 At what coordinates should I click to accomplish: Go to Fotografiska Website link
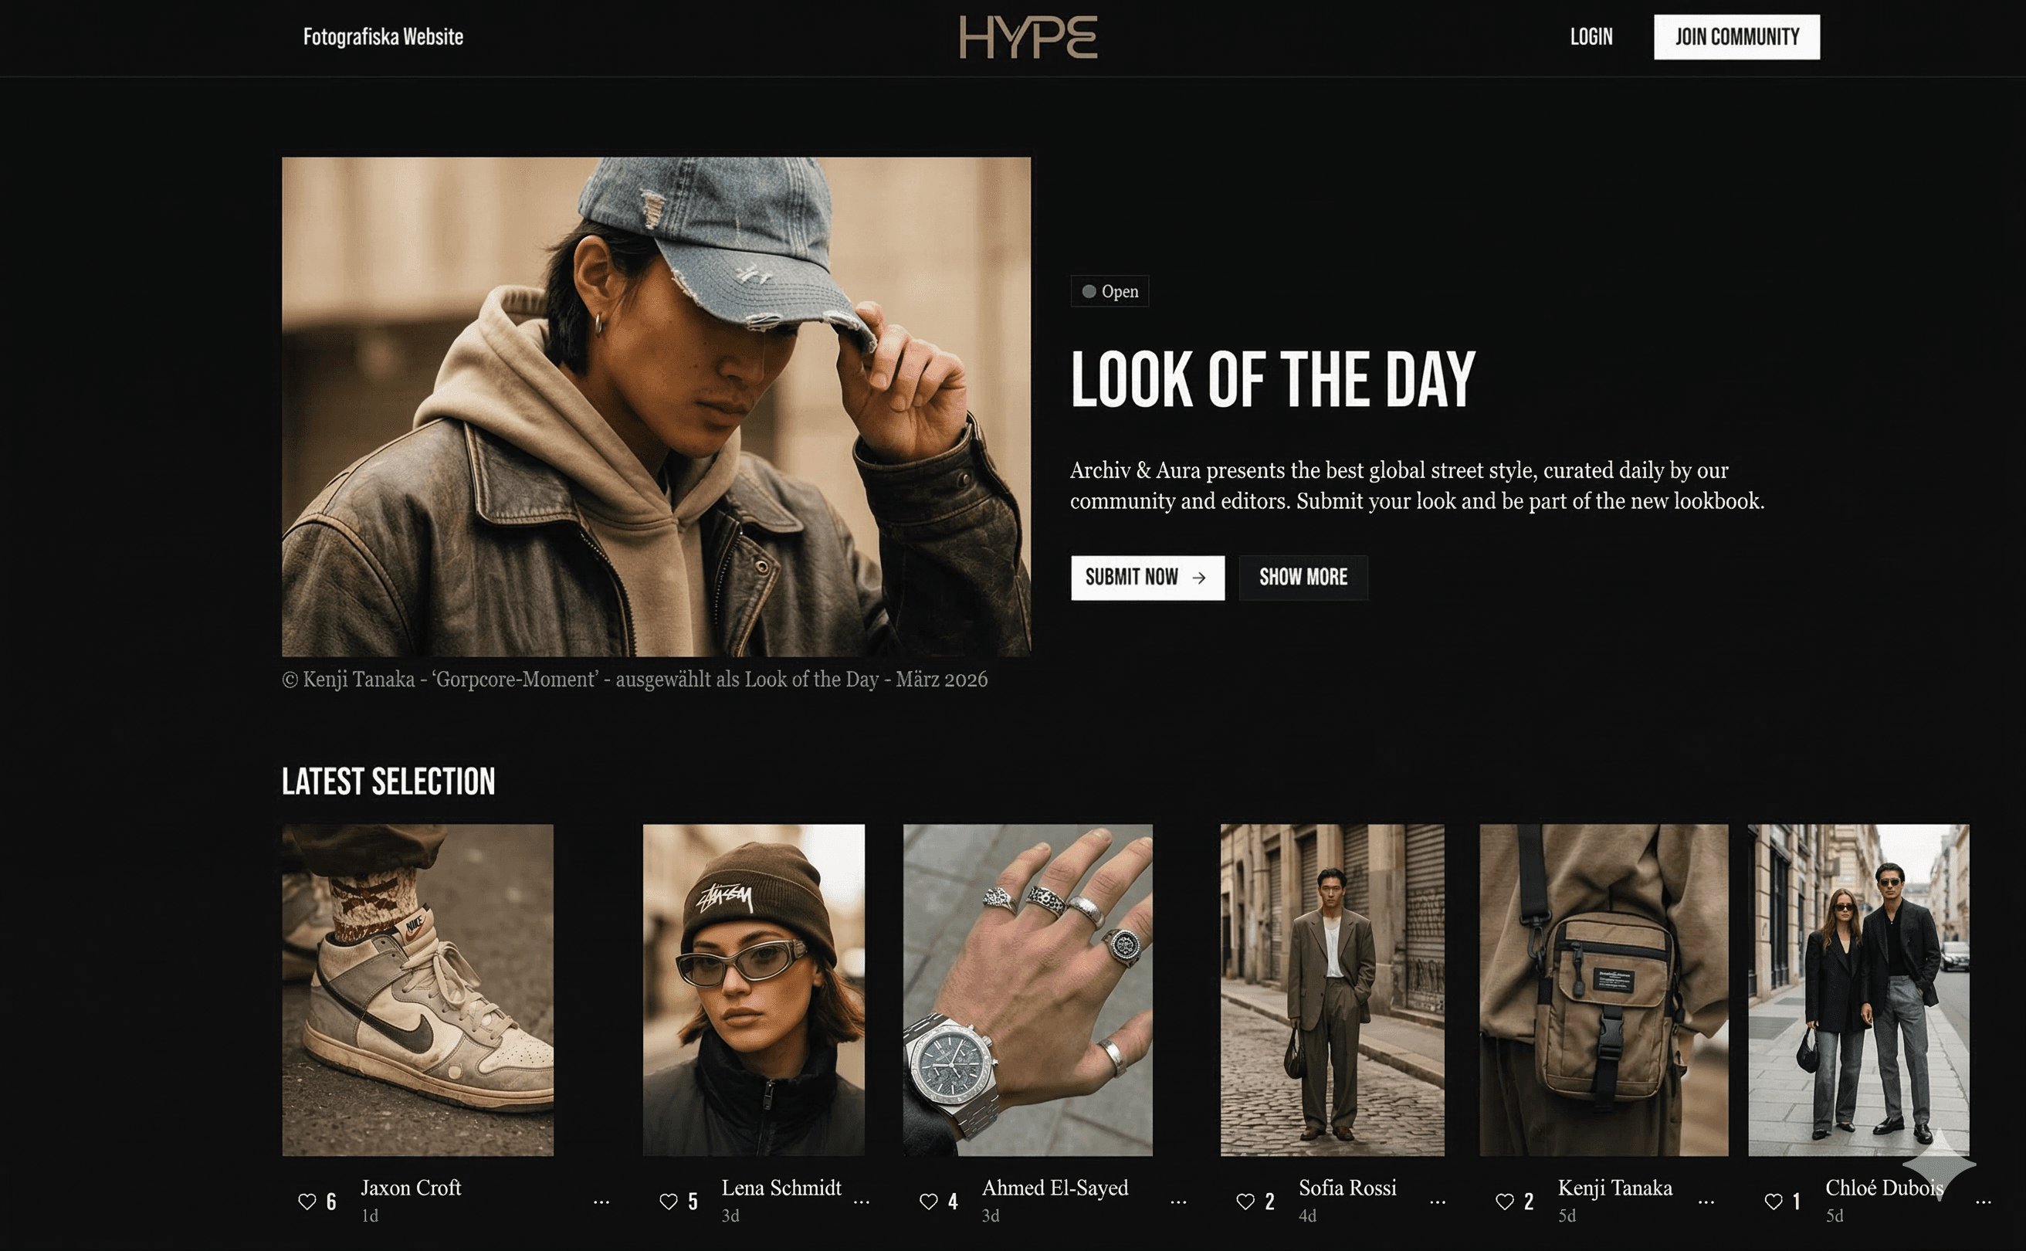click(383, 37)
